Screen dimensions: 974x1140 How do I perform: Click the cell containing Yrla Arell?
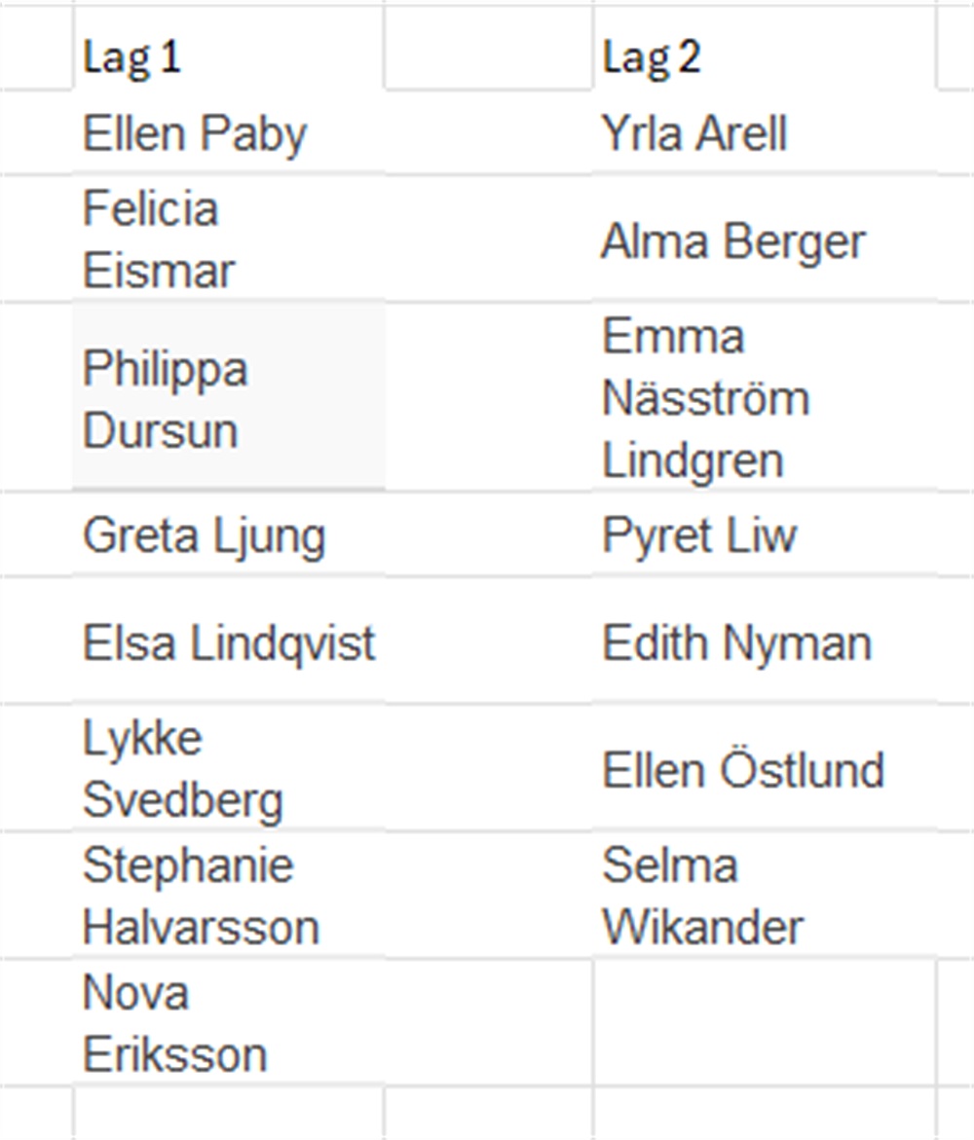point(765,133)
